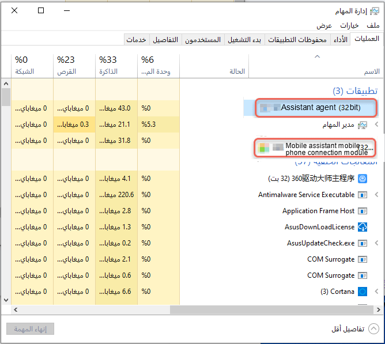This screenshot has height=344, width=385.
Task: Sort by the الاسم column header
Action: coord(316,66)
